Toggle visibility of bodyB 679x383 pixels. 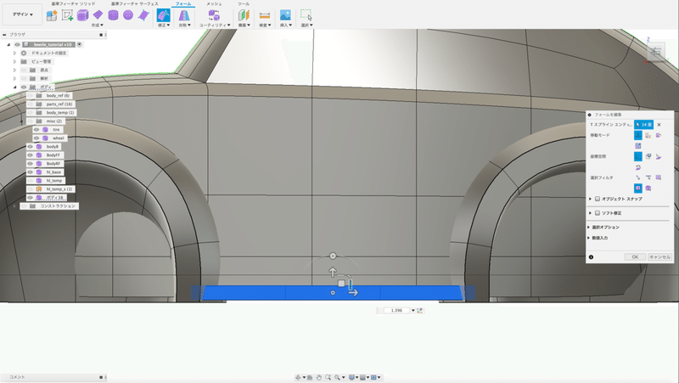point(30,146)
